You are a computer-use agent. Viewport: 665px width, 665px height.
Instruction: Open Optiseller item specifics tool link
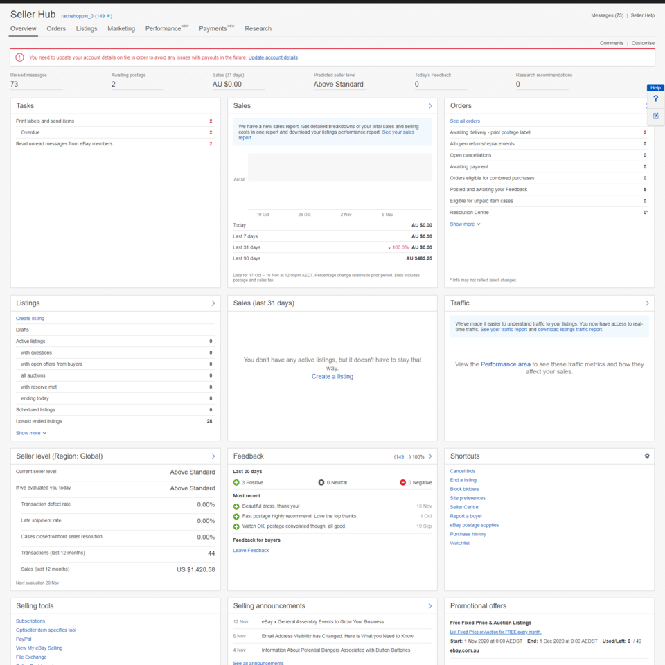click(46, 630)
